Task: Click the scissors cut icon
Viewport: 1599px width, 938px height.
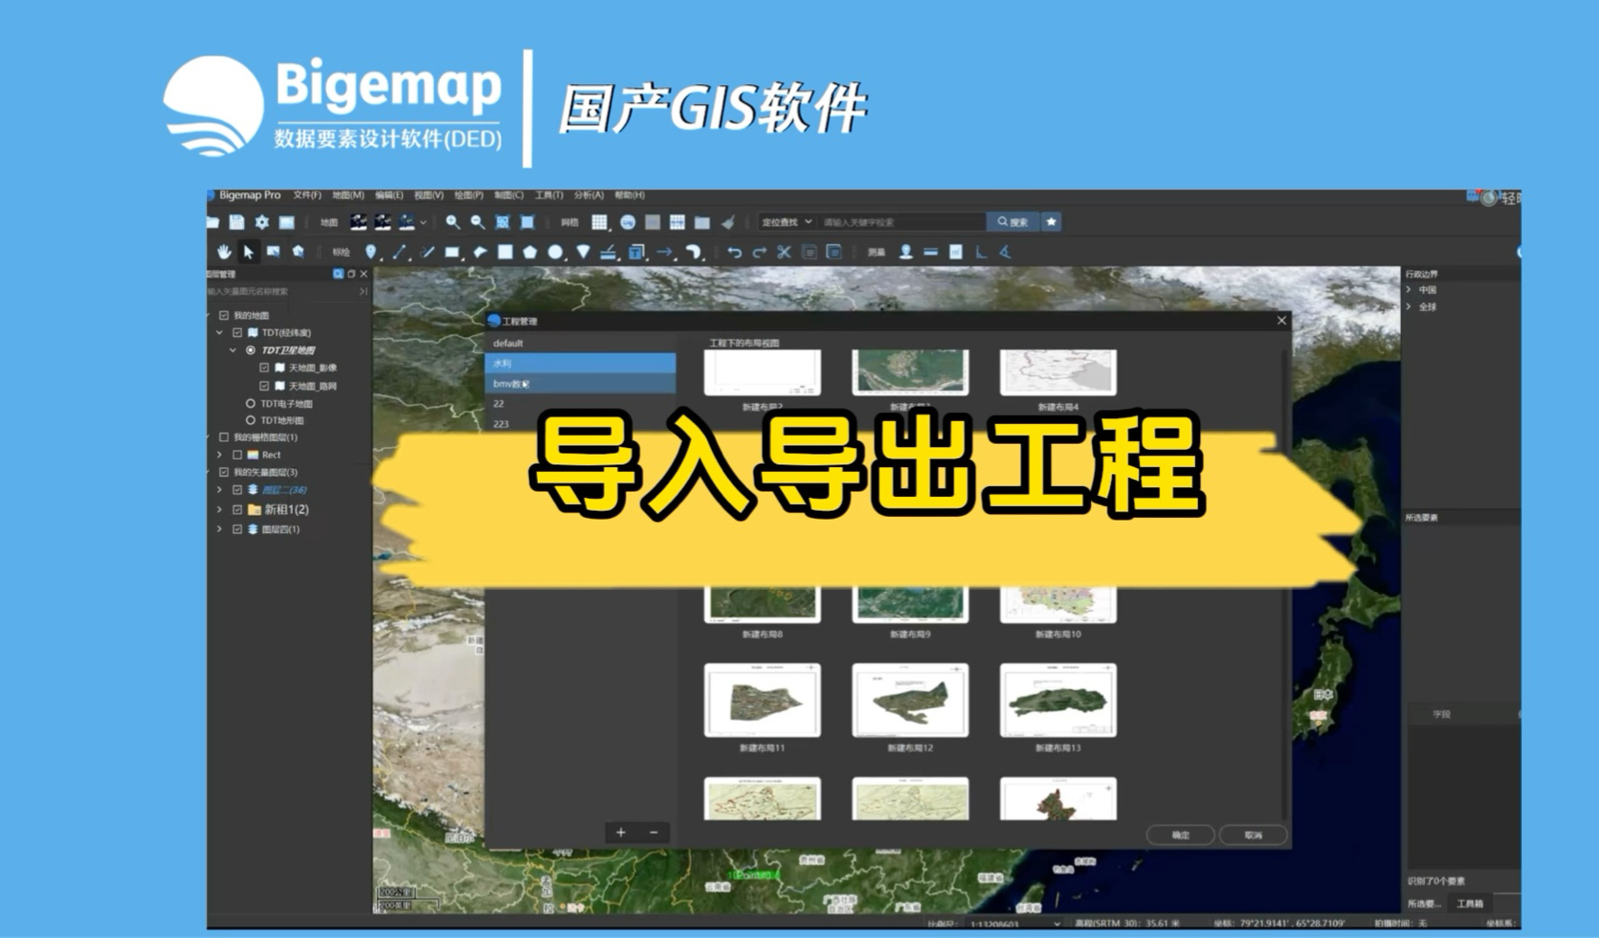Action: click(x=784, y=252)
